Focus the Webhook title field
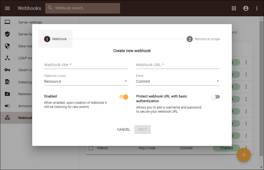Image resolution: width=264 pixels, height=170 pixels. (86, 65)
